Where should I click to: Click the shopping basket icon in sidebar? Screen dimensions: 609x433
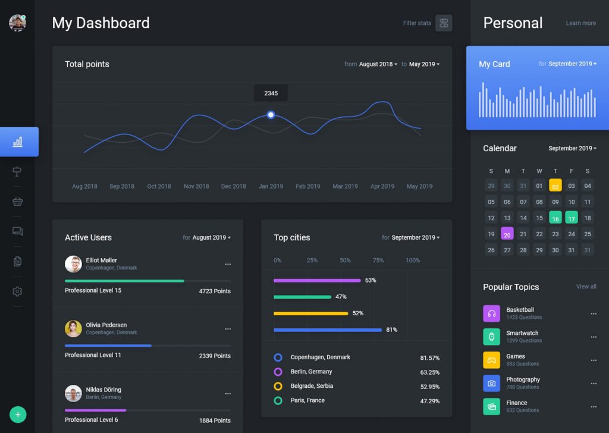tap(17, 201)
